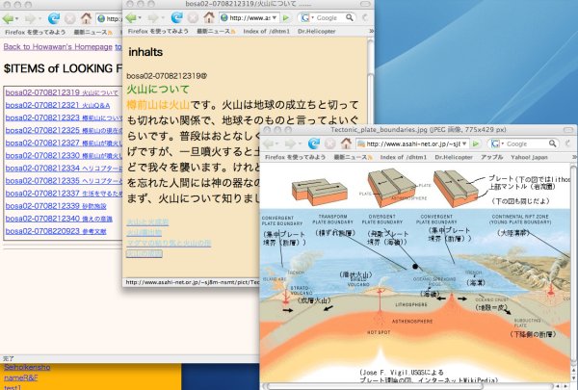Click toolbar pill button in middle window titlebar
The width and height of the screenshot is (578, 390).
click(x=365, y=4)
